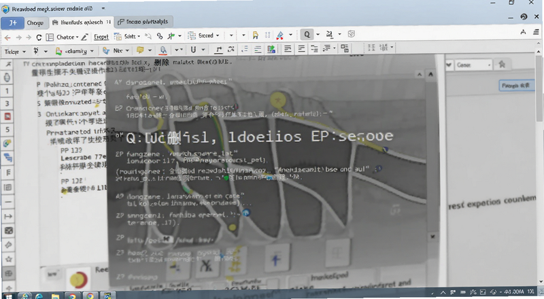
Task: Open the Tralcge dropdown
Action: pos(15,52)
